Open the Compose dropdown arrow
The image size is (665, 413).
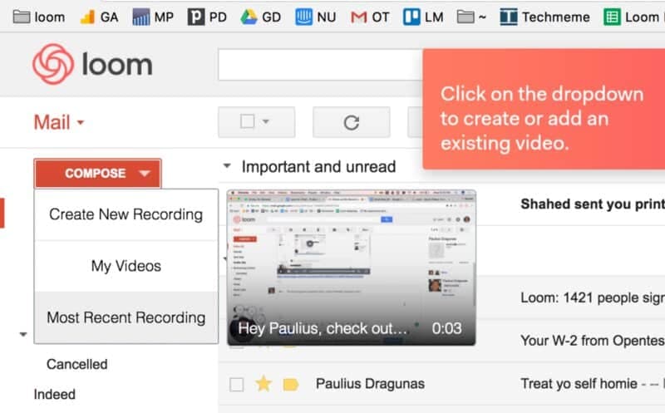(145, 174)
